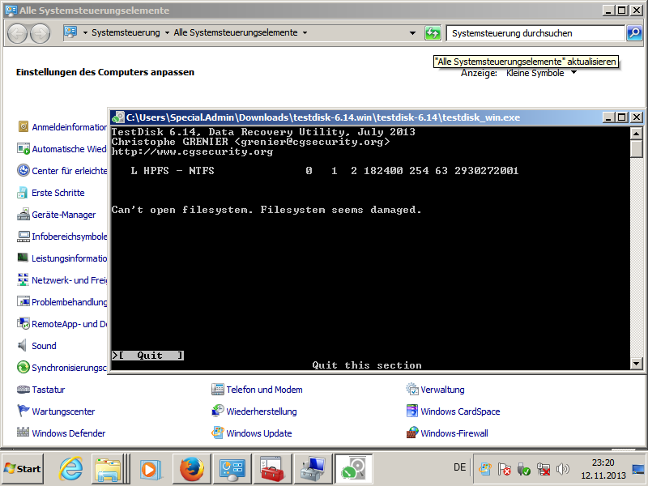Click DE language indicator in tray
The width and height of the screenshot is (648, 486).
[459, 467]
